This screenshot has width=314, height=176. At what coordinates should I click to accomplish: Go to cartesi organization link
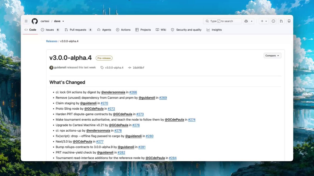pyautogui.click(x=45, y=21)
